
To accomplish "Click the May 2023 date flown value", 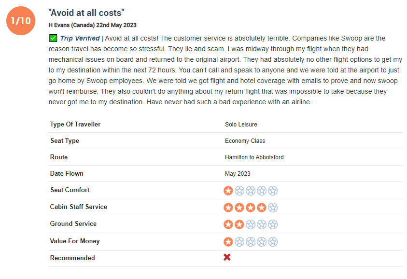I will [x=238, y=174].
